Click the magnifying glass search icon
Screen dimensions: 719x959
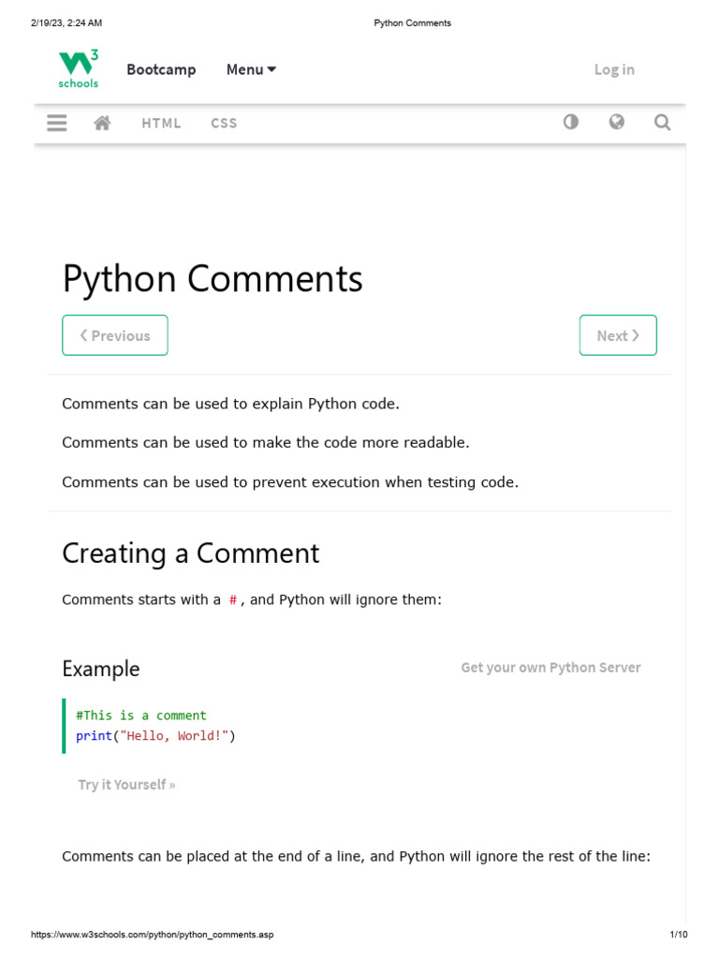tap(662, 123)
